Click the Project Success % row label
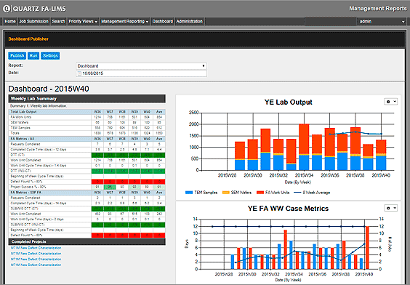The height and width of the screenshot is (285, 410). click(26, 187)
